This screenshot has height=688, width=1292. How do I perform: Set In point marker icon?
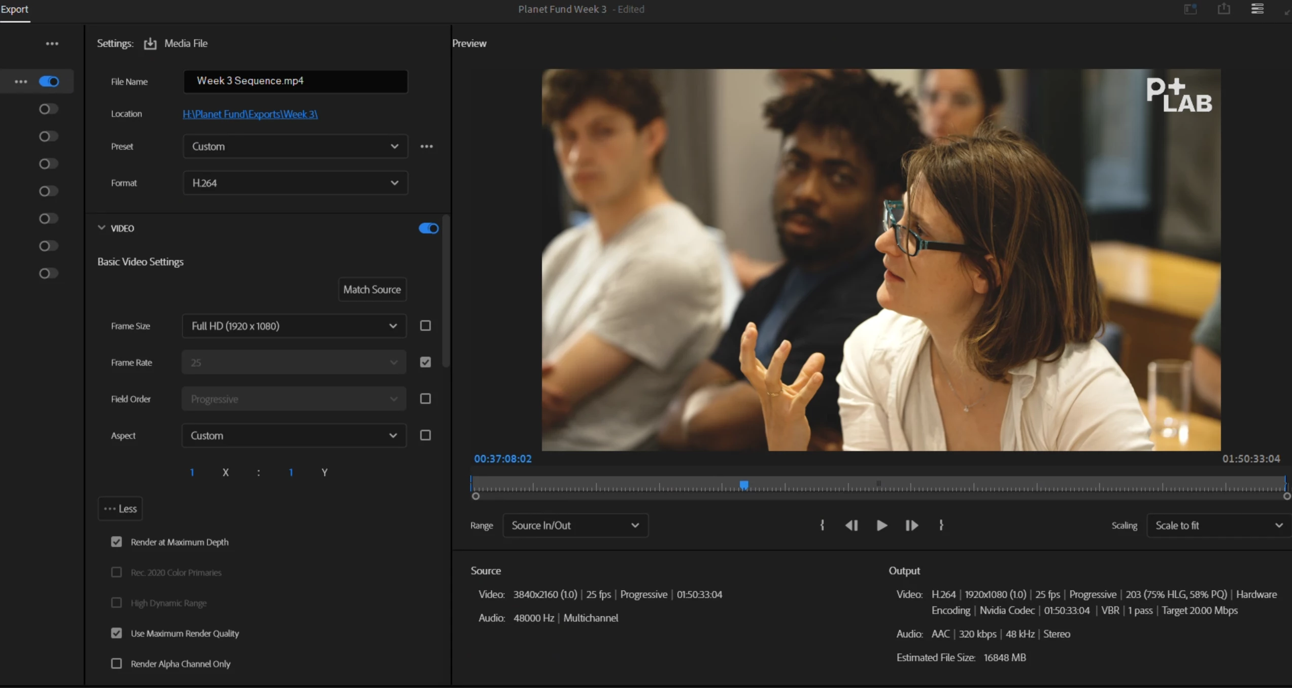pyautogui.click(x=822, y=525)
